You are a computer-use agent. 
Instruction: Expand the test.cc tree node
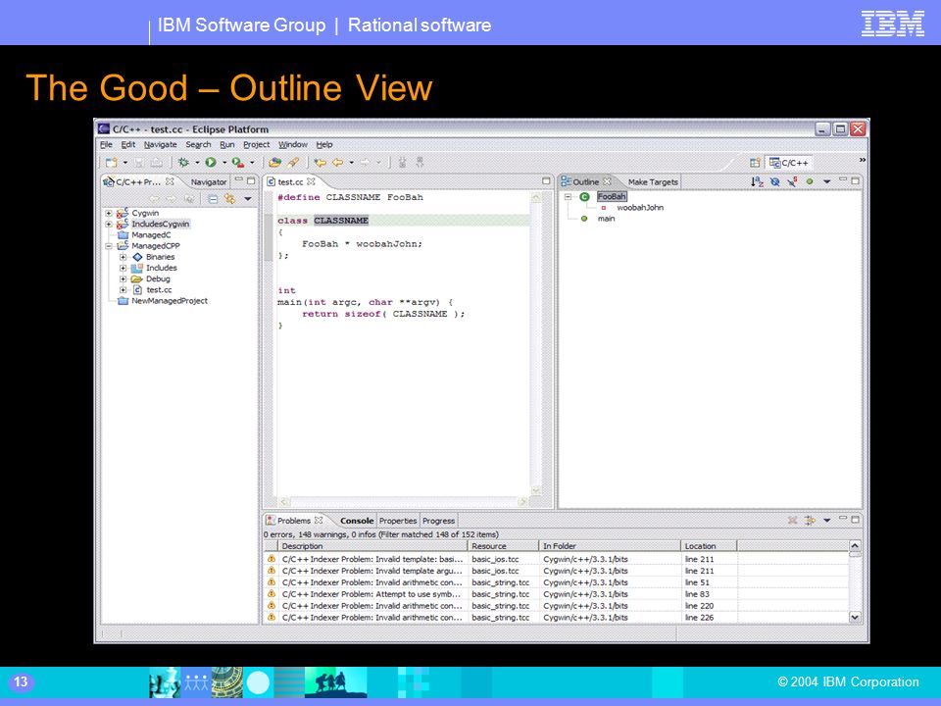[124, 290]
